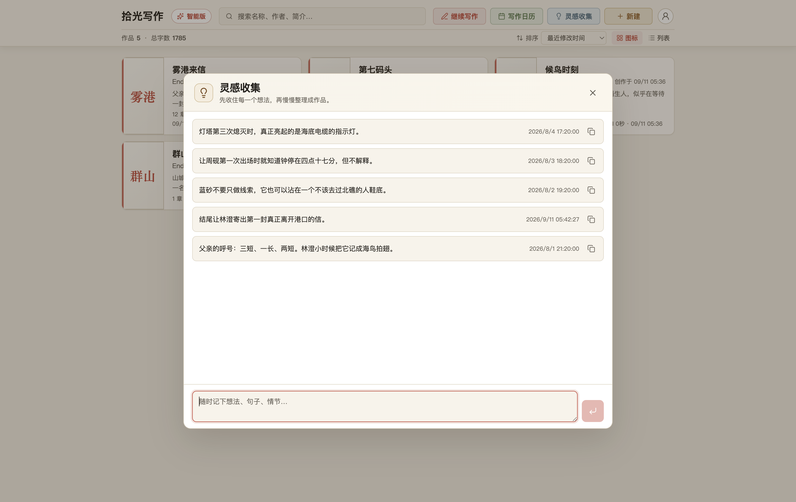The height and width of the screenshot is (502, 796).
Task: Click the 排序 sort icon
Action: pos(520,38)
